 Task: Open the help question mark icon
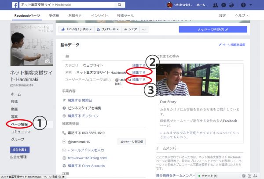pyautogui.click(x=243, y=5)
